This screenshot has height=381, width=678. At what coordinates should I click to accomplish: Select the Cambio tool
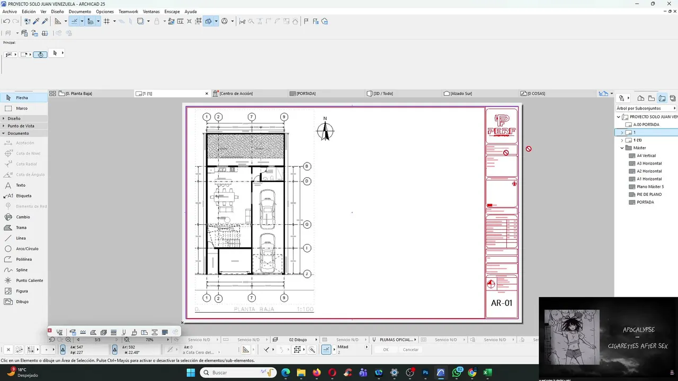click(x=24, y=217)
